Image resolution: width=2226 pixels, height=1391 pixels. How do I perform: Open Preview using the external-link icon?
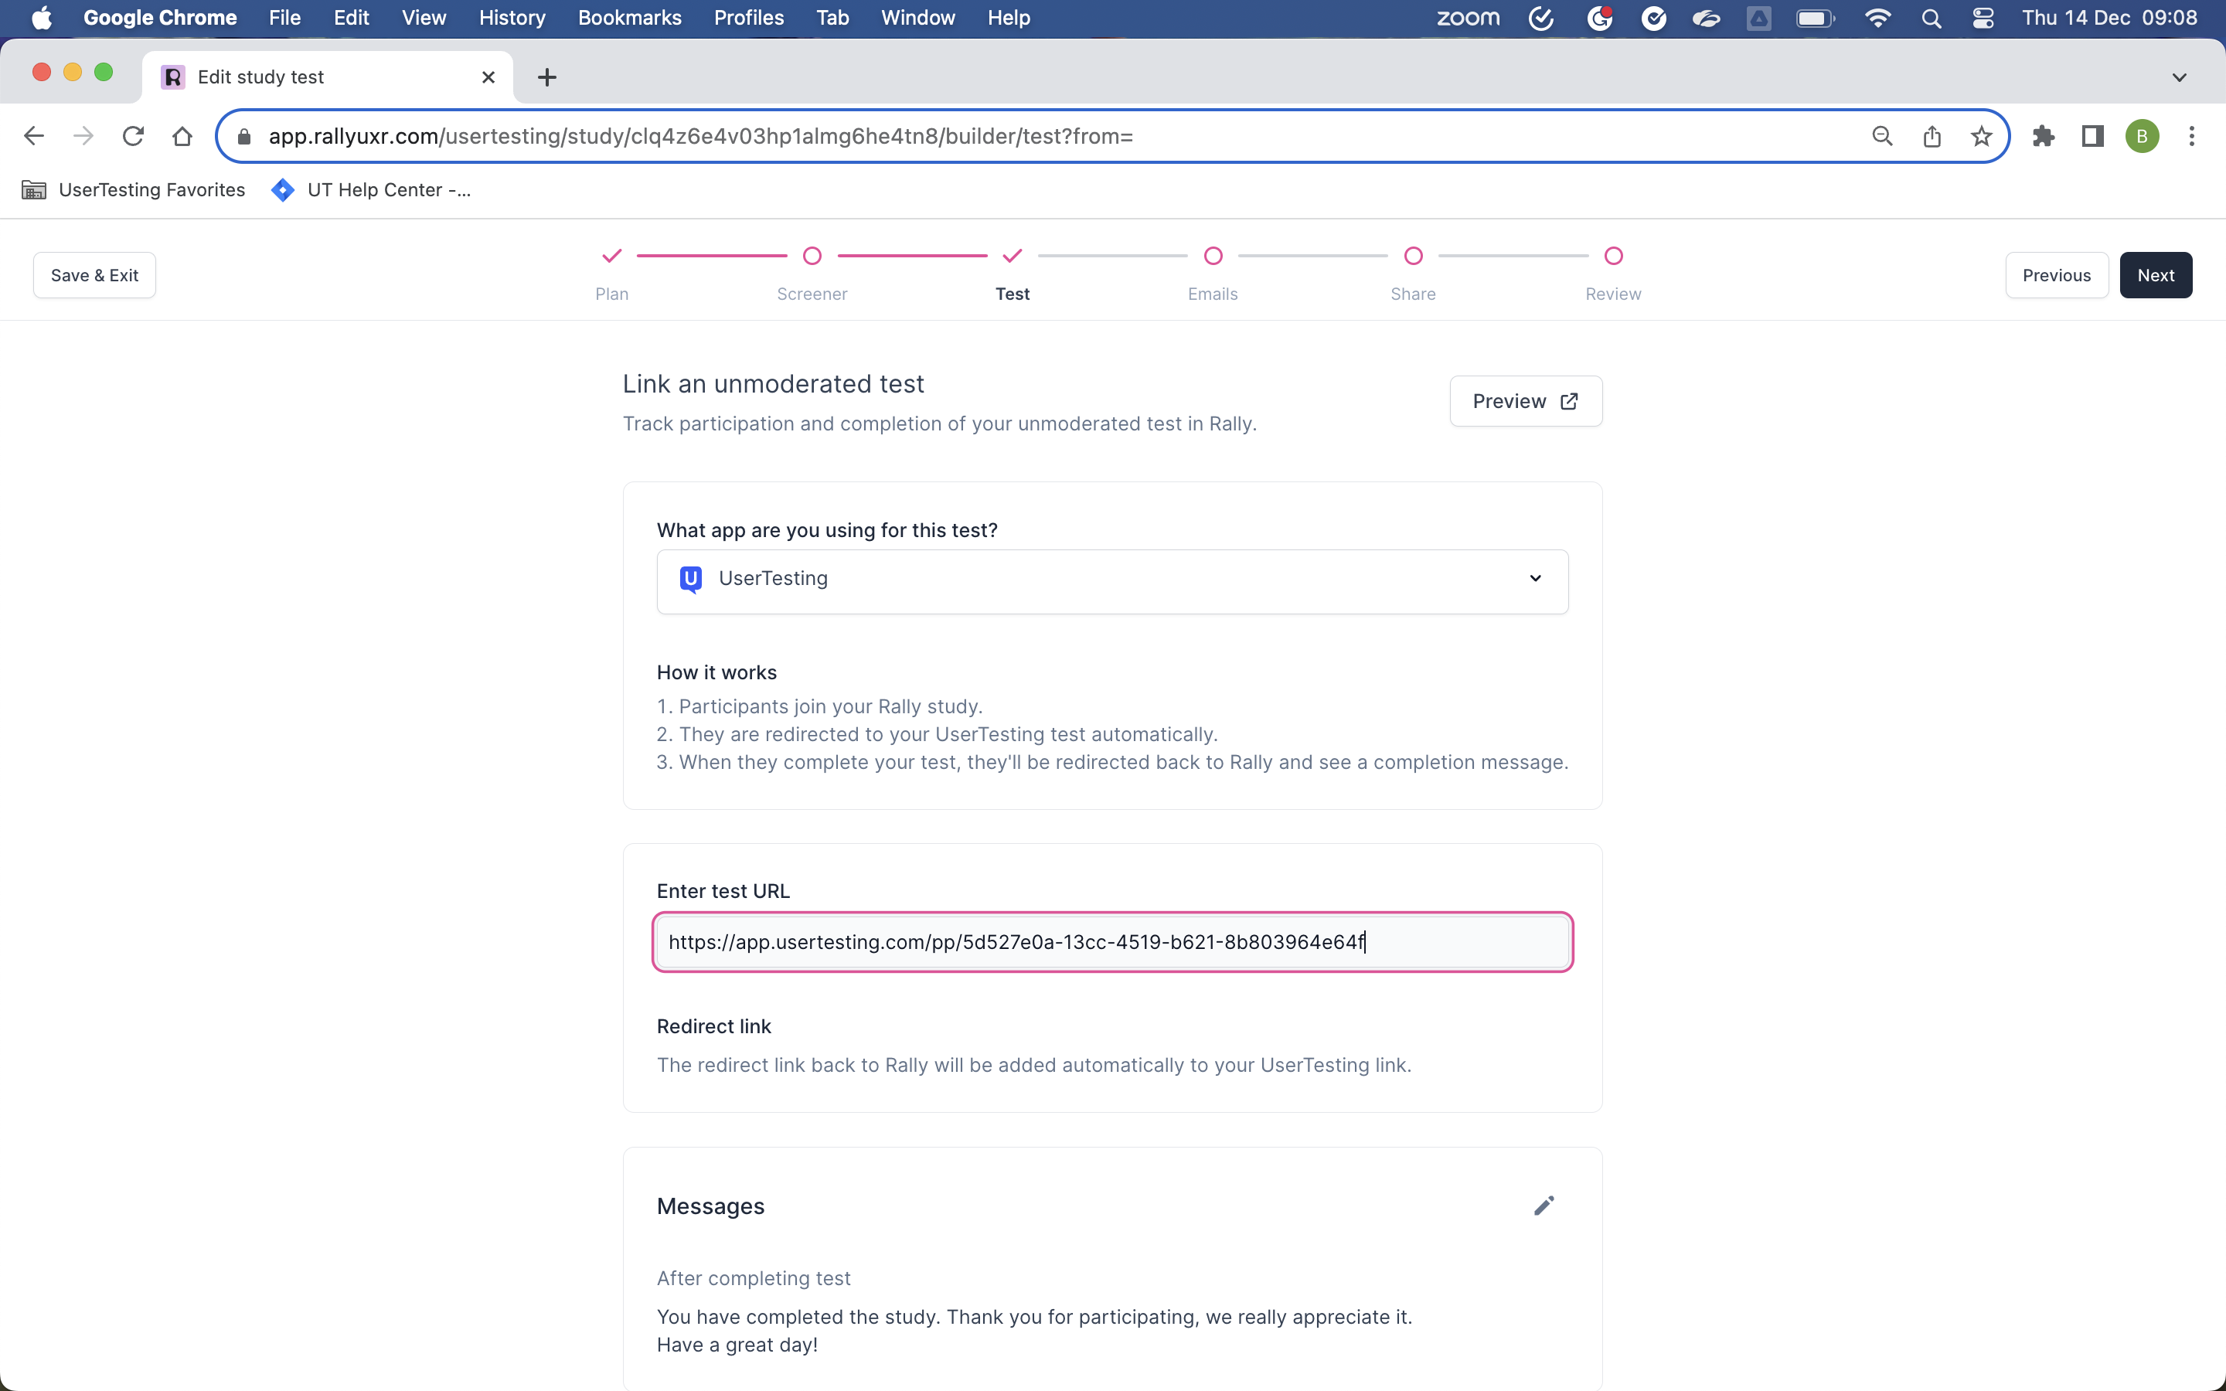pos(1569,400)
